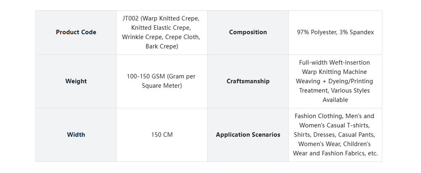421x173 pixels.
Task: Click the Square Meter) text line
Action: [x=162, y=86]
